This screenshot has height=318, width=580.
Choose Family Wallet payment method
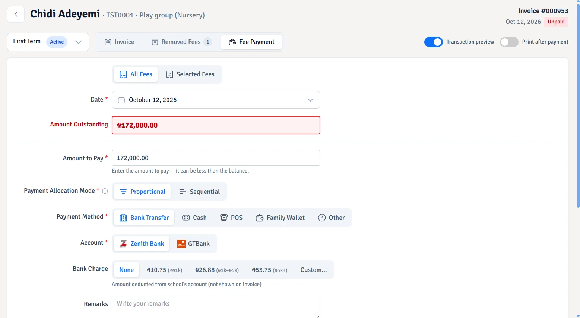pos(280,218)
